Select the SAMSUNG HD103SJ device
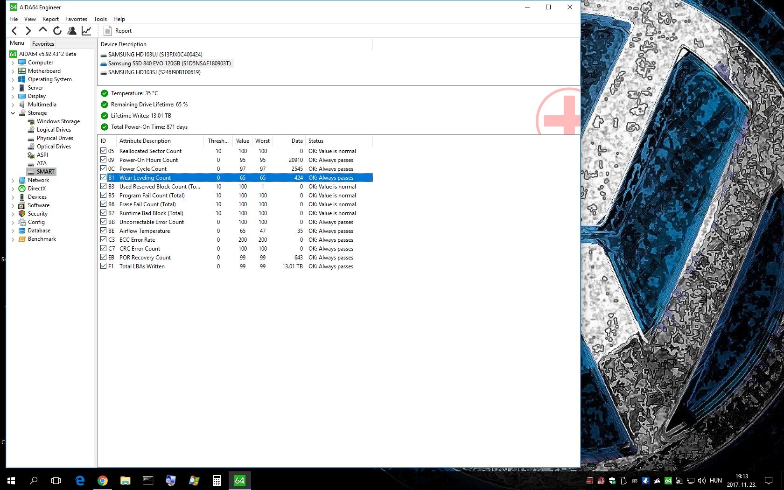This screenshot has width=784, height=490. [151, 72]
